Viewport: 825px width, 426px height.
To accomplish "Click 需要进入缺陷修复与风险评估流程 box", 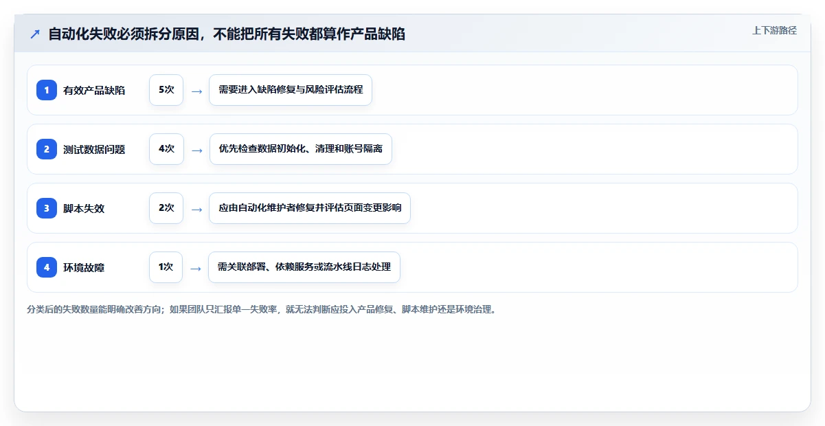I will click(x=291, y=90).
